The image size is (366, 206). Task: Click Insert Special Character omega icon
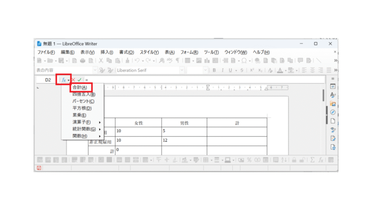click(x=244, y=61)
